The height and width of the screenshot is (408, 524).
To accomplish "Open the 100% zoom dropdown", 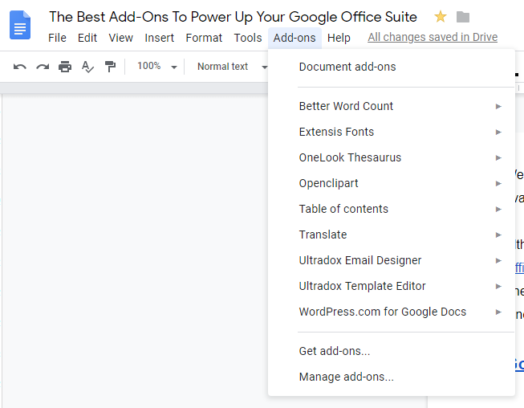I will pos(156,67).
